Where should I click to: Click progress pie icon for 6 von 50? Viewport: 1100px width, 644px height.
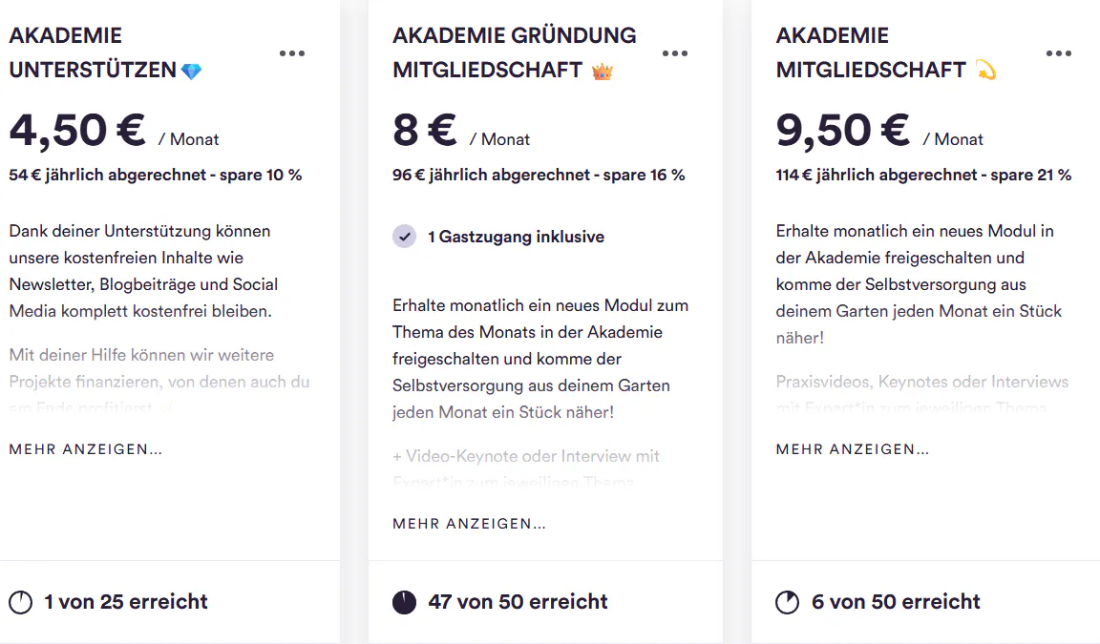click(787, 602)
